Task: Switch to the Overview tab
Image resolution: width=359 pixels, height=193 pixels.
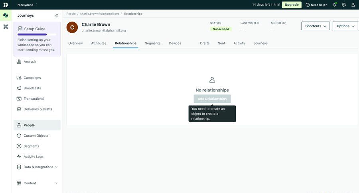Action: pos(75,43)
